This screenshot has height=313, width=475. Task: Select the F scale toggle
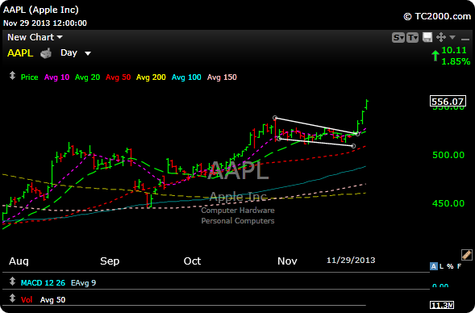[x=459, y=266]
